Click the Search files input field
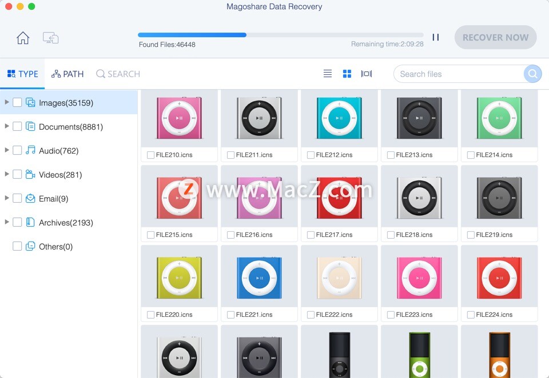The image size is (549, 378). pos(459,74)
